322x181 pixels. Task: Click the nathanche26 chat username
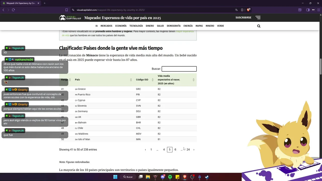point(24,60)
